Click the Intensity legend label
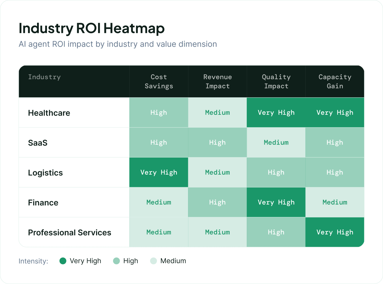This screenshot has height=284, width=383. [33, 261]
